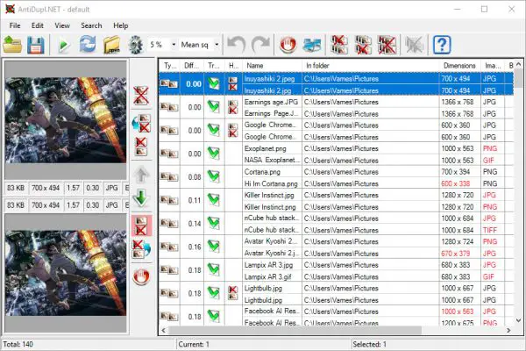This screenshot has height=351, width=526.
Task: Go to previous result with grey up arrow
Action: [141, 175]
